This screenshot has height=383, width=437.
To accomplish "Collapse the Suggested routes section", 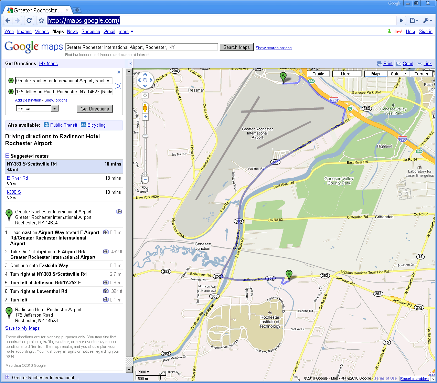I will coord(7,156).
